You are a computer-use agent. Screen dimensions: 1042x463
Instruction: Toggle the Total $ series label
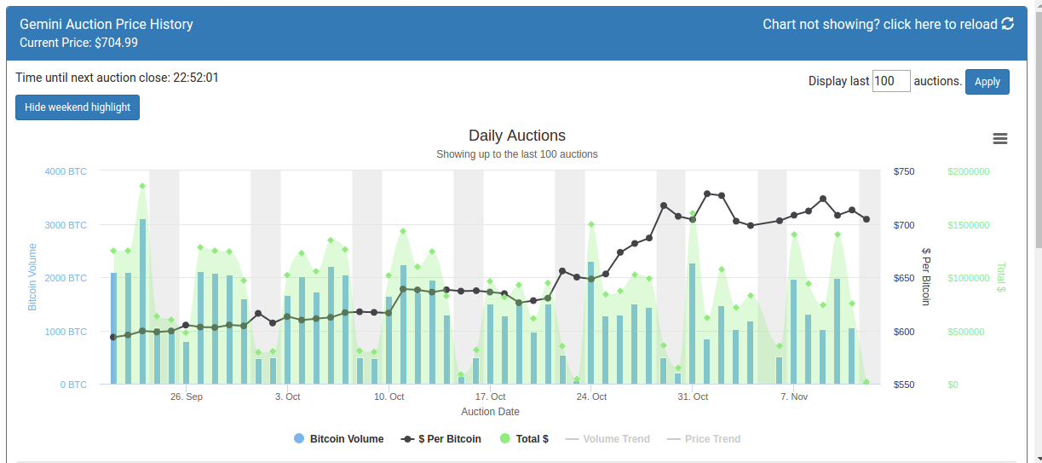tap(532, 439)
